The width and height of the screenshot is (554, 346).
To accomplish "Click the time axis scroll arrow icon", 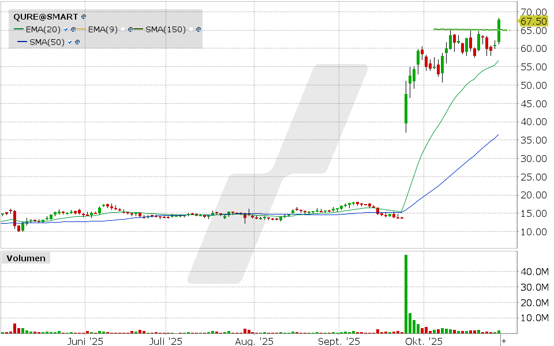I will [x=504, y=341].
